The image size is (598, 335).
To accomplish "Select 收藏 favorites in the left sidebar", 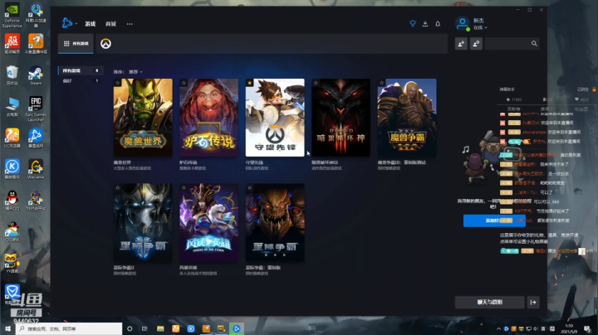I will 81,80.
